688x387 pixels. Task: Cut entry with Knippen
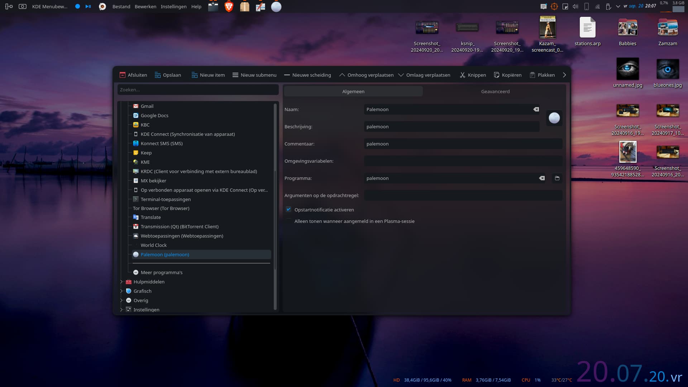(473, 75)
